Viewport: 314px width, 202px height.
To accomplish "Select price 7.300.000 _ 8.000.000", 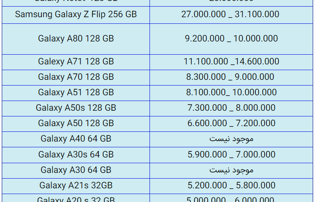I will (x=231, y=108).
